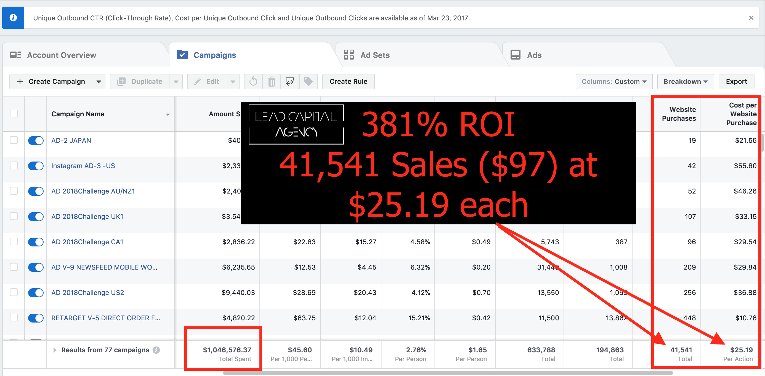The height and width of the screenshot is (376, 765).
Task: Dismiss the Unique Outbound CTR notification
Action: point(751,18)
